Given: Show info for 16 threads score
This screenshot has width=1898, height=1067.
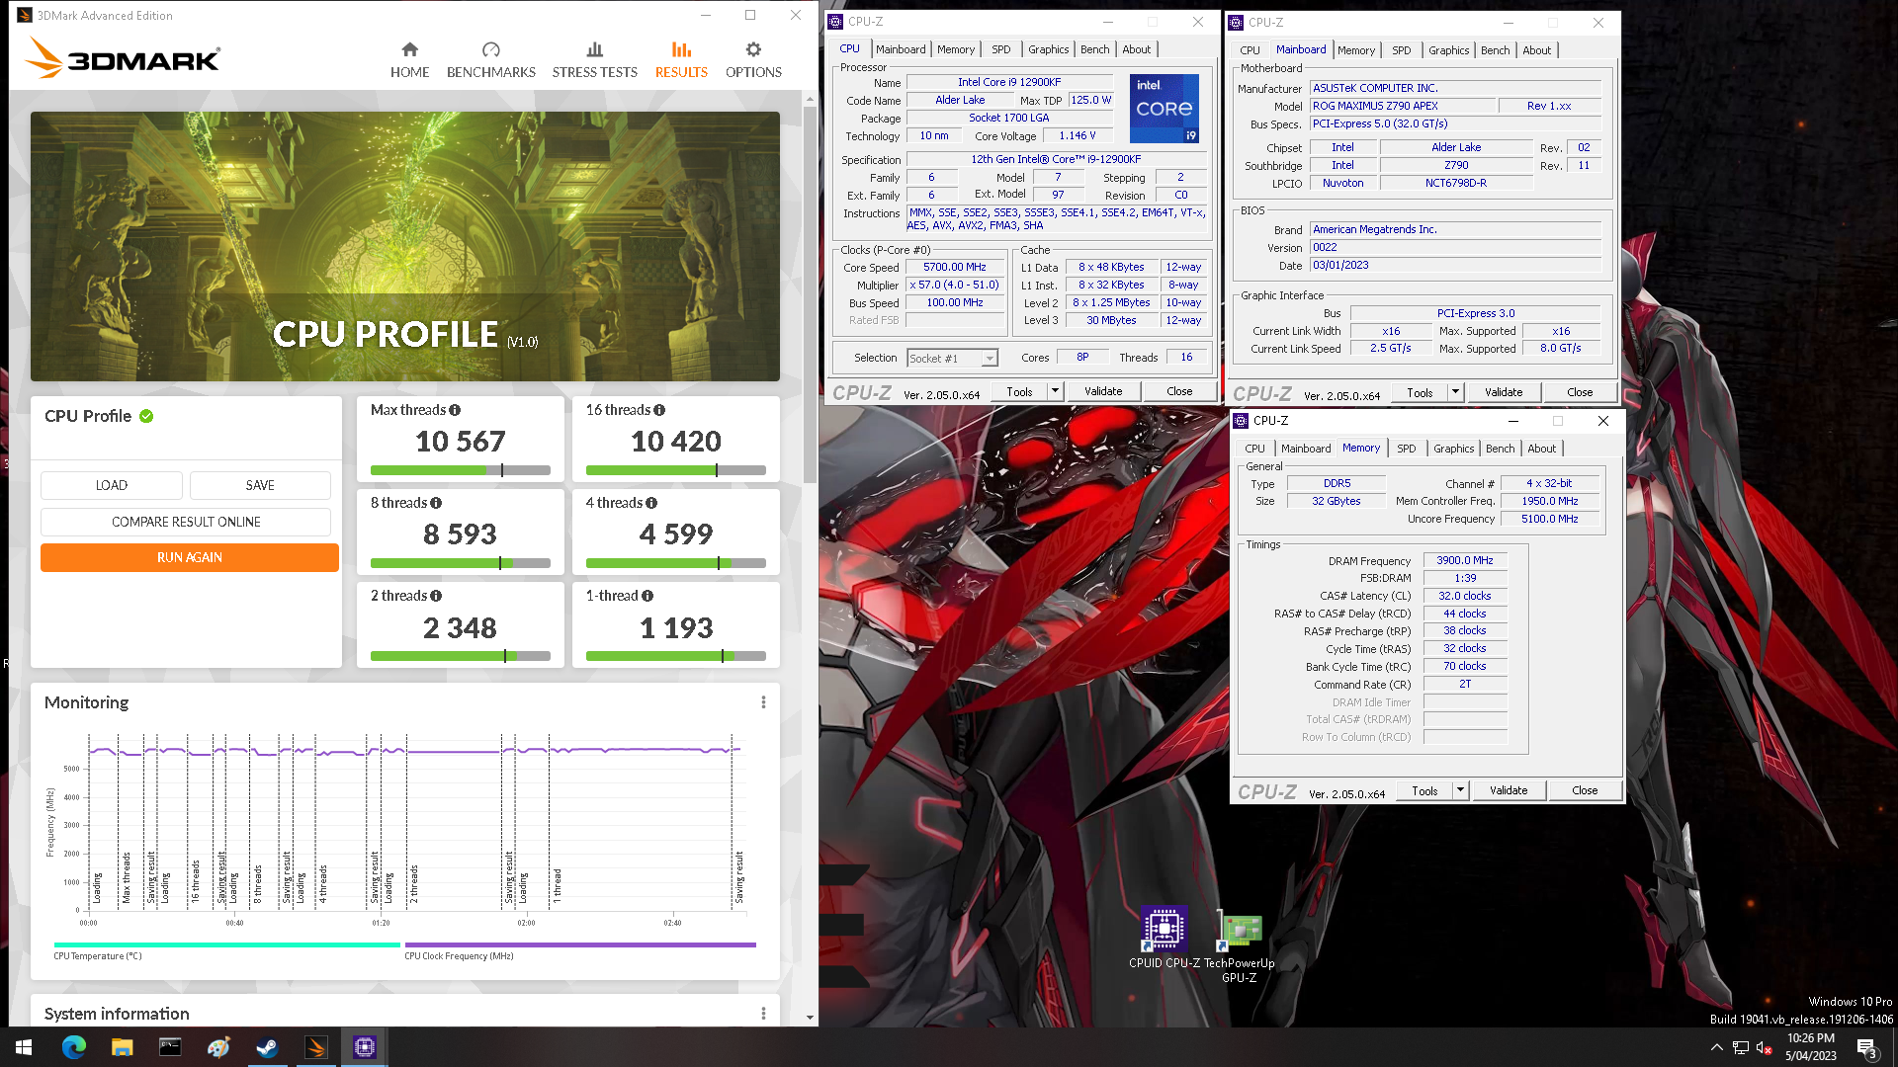Looking at the screenshot, I should [659, 410].
